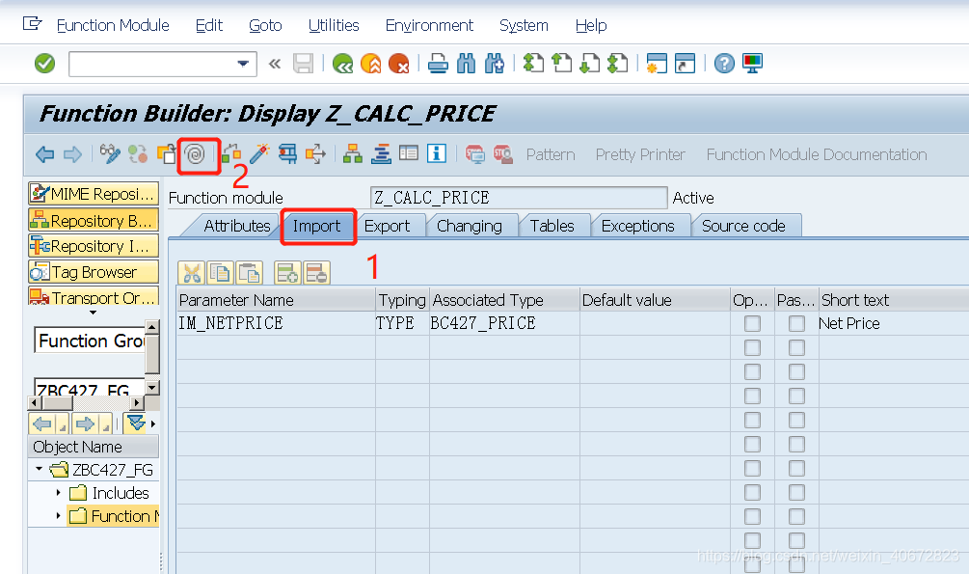Toggle Optional checkbox for IM_NETPRICE
This screenshot has width=969, height=574.
(752, 323)
